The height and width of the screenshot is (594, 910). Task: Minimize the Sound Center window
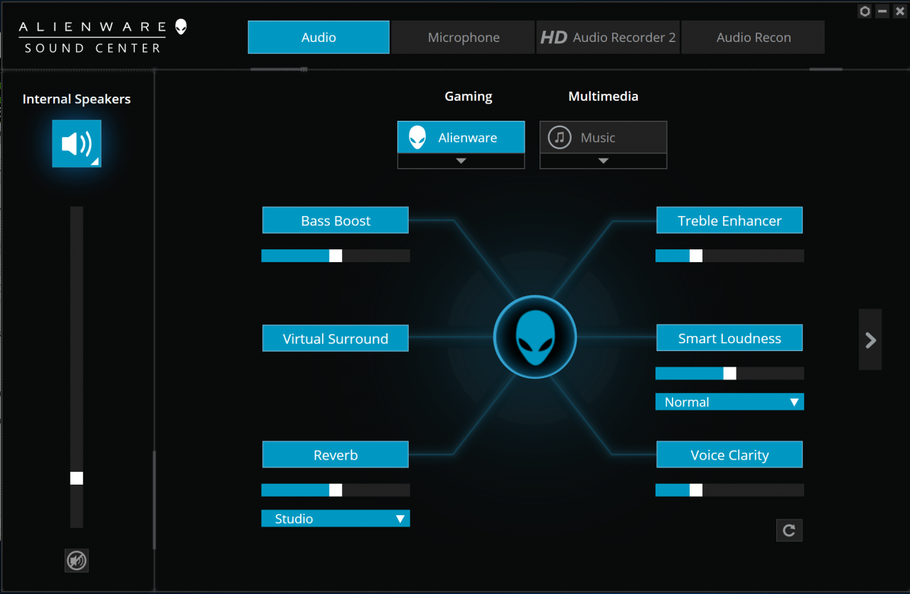882,11
